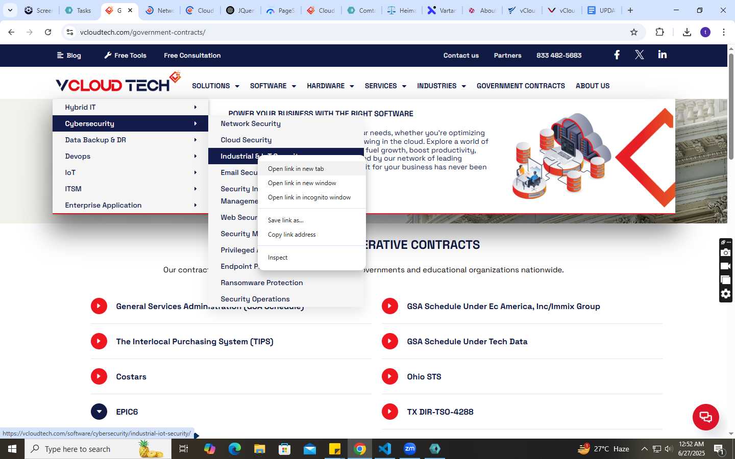This screenshot has height=459, width=735.
Task: Switch to the PageS browser tab
Action: (x=281, y=10)
